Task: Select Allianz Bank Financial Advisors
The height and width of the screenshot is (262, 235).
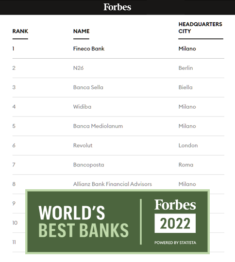Action: 112,184
